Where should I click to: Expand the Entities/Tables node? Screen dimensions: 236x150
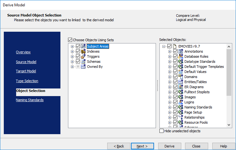pos(170,82)
